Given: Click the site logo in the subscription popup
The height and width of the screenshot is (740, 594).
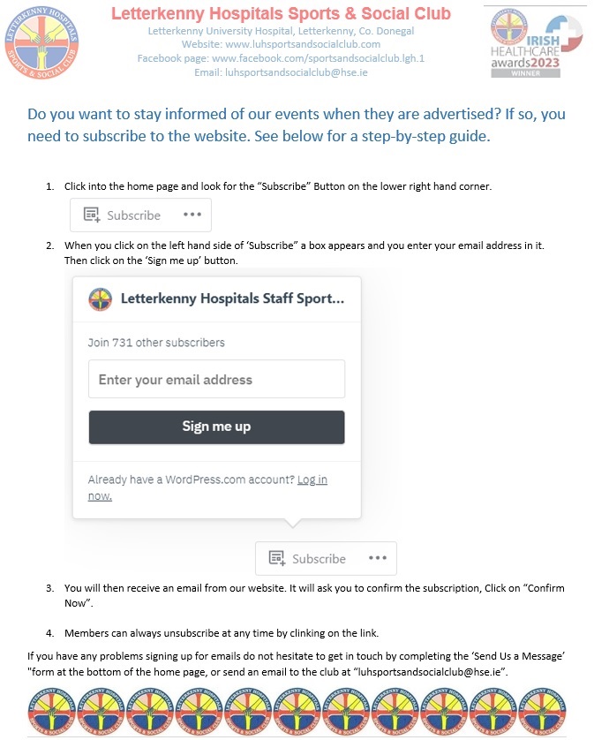Looking at the screenshot, I should (x=101, y=299).
